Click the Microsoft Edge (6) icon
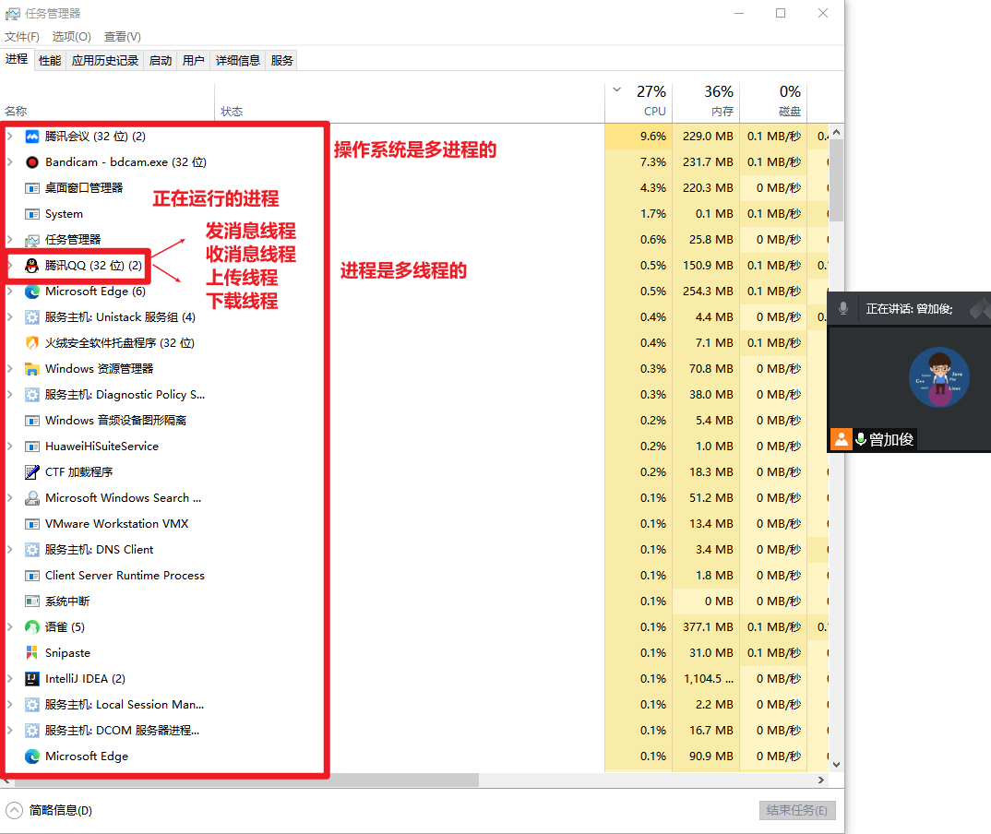 click(x=31, y=292)
